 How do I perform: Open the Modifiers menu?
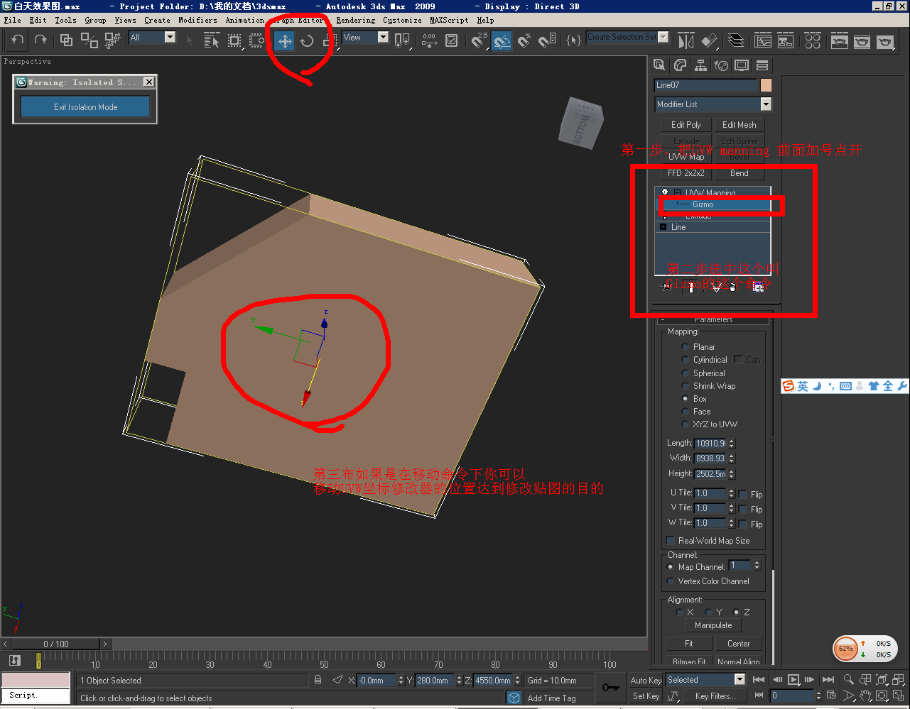(197, 21)
